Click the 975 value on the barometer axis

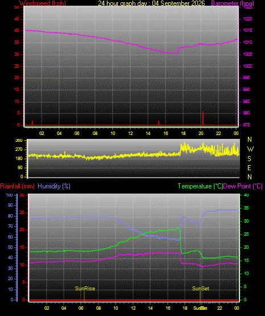246,125
